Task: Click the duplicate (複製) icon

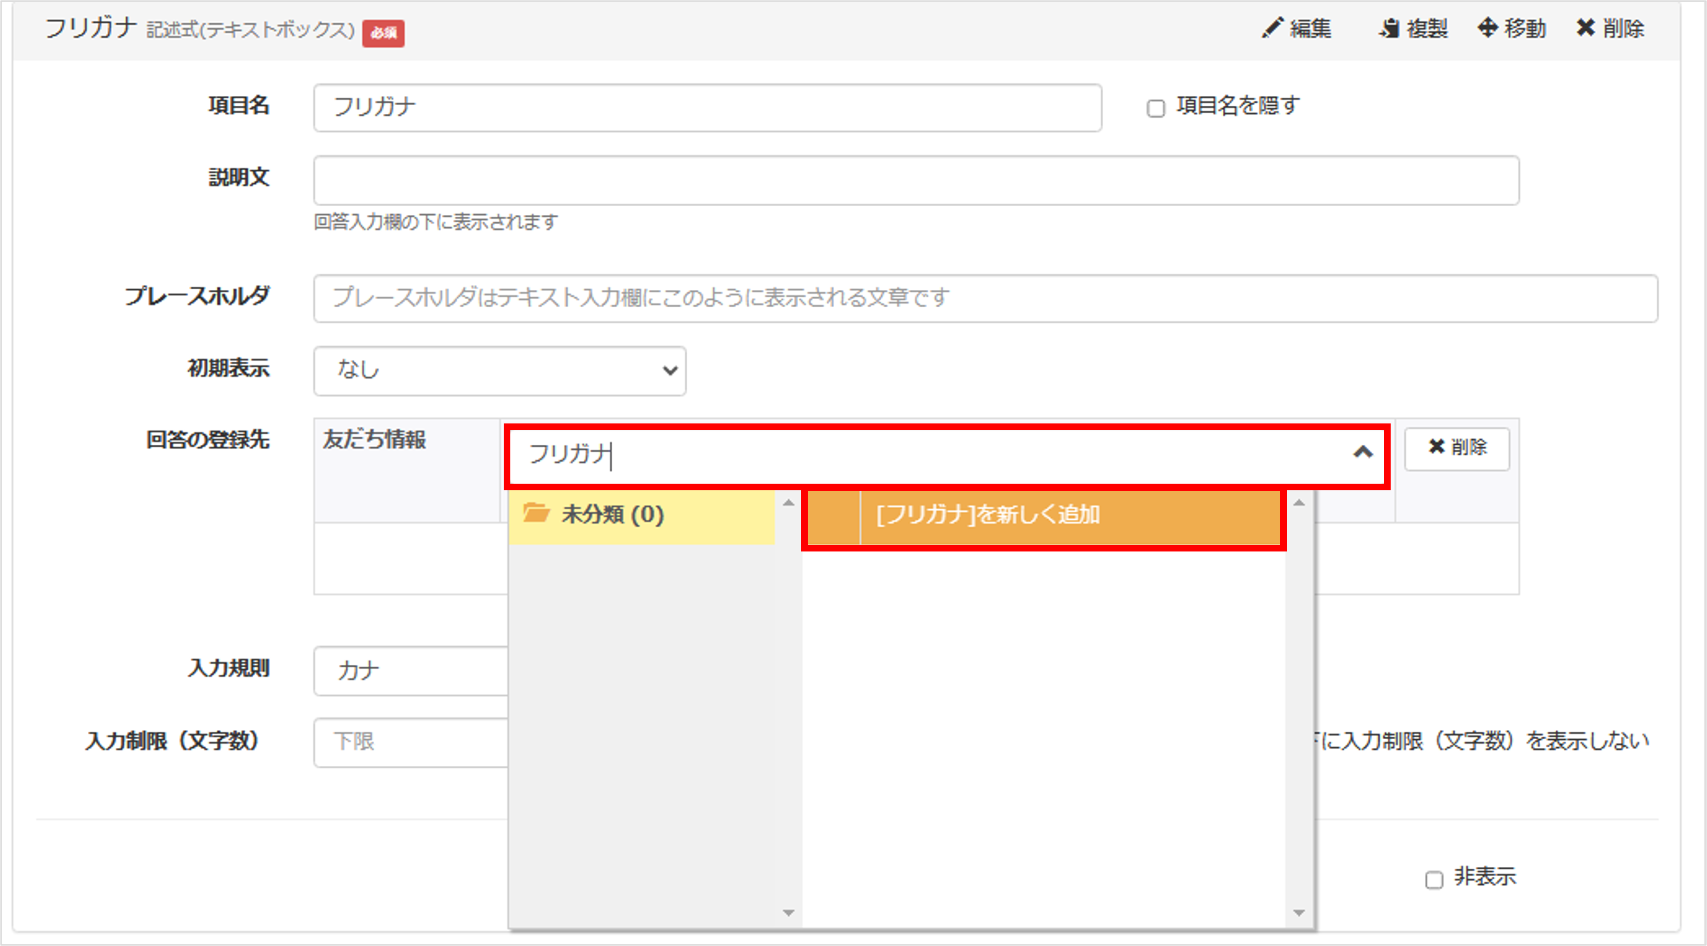Action: [x=1389, y=28]
